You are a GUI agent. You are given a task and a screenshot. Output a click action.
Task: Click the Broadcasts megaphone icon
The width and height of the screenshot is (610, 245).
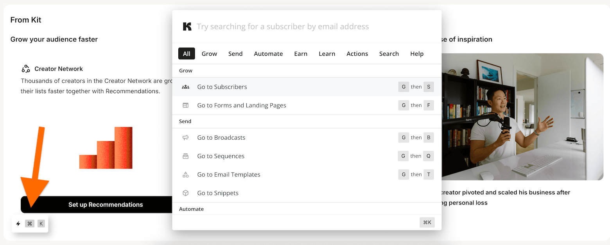186,137
